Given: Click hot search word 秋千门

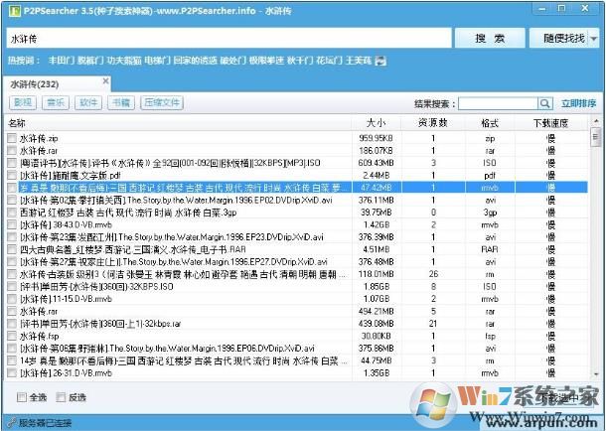Looking at the screenshot, I should [x=300, y=61].
